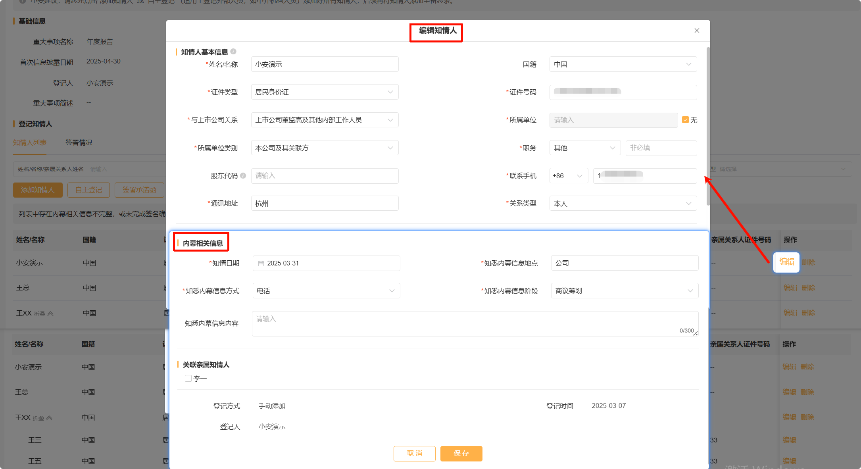Image resolution: width=861 pixels, height=469 pixels.
Task: Check the 李一 relative checkbox
Action: coord(188,379)
